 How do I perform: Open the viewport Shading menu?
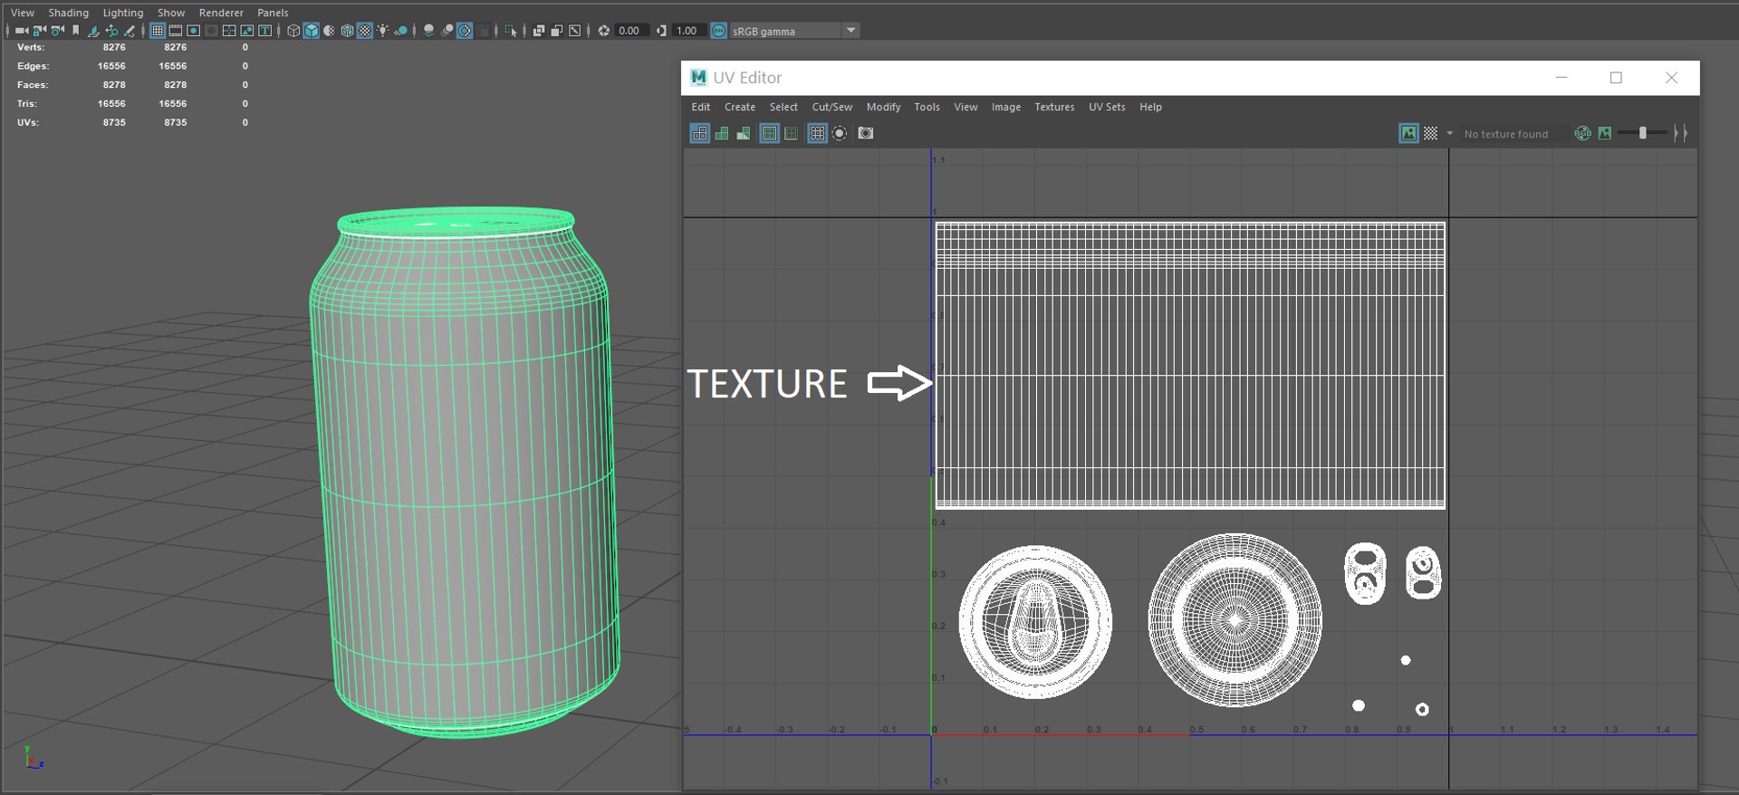pyautogui.click(x=69, y=13)
